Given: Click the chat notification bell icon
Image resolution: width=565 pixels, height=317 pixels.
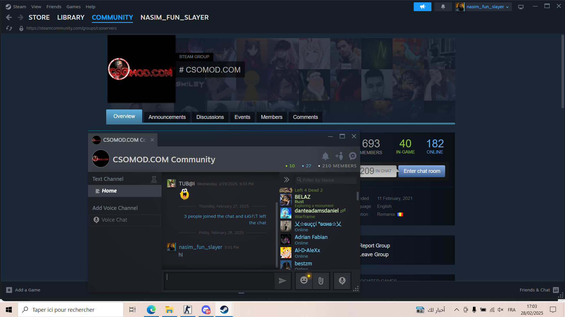Looking at the screenshot, I should (x=325, y=156).
